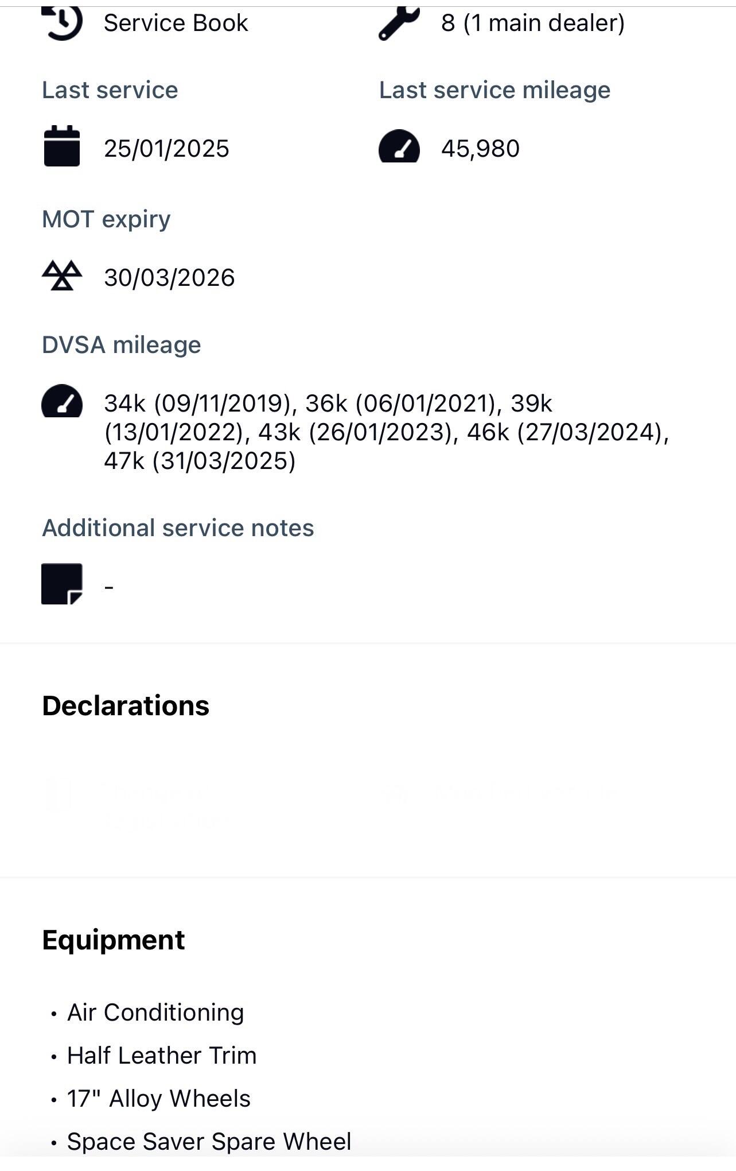Tap the speedometer icon beside 45,980
The image size is (736, 1171).
pos(399,147)
